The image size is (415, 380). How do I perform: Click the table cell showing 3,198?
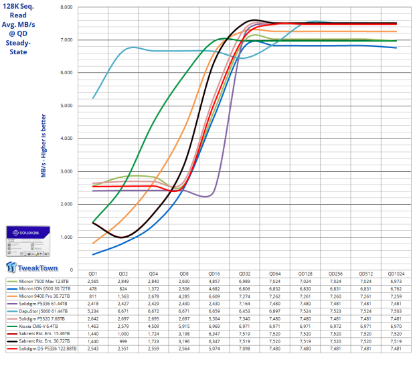pyautogui.click(x=184, y=334)
